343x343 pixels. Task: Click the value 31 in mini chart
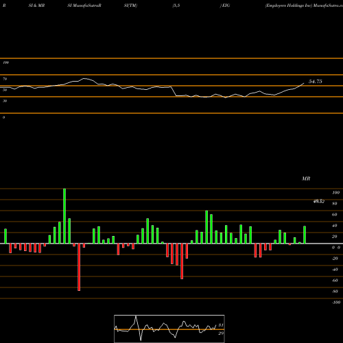tap(221, 325)
